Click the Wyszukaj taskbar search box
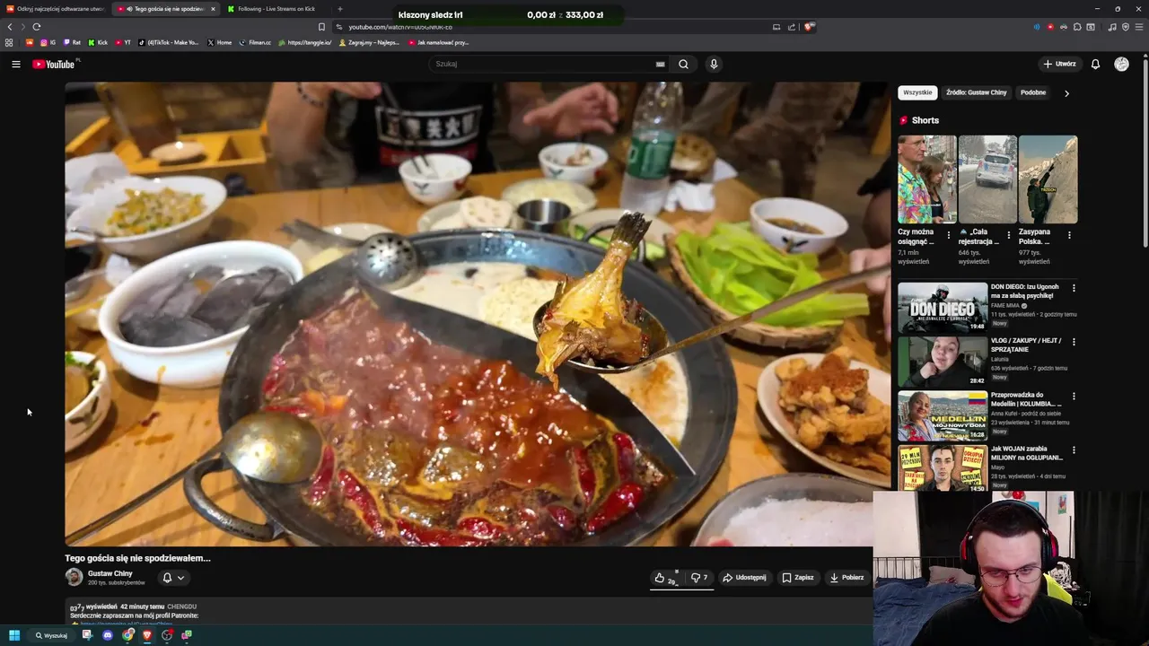Screen dimensions: 1149x646 [x=52, y=635]
